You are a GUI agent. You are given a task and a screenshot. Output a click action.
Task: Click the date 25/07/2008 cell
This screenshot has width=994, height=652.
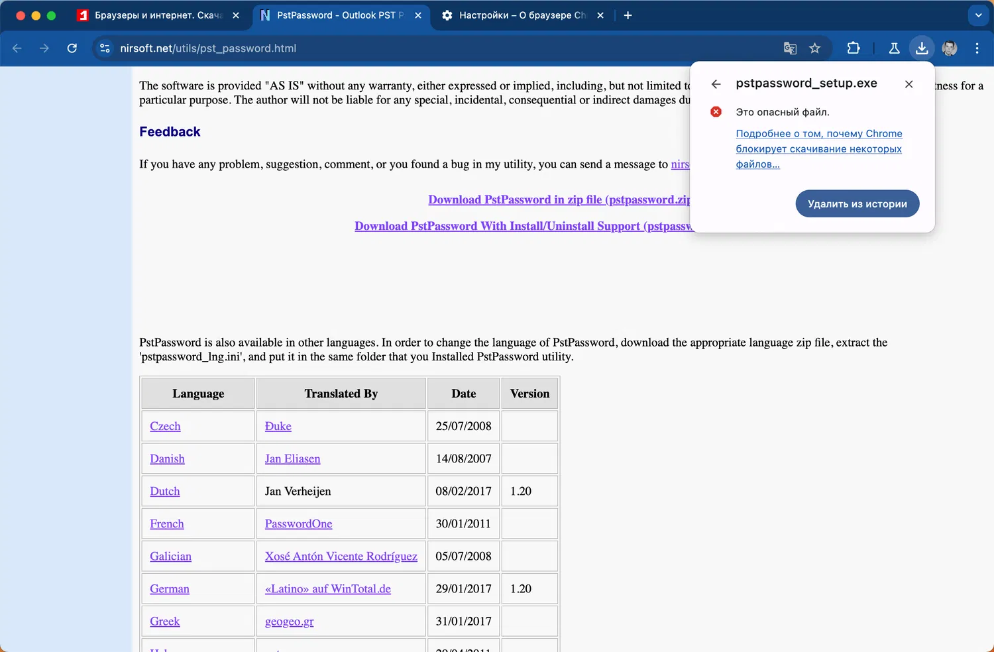point(464,426)
